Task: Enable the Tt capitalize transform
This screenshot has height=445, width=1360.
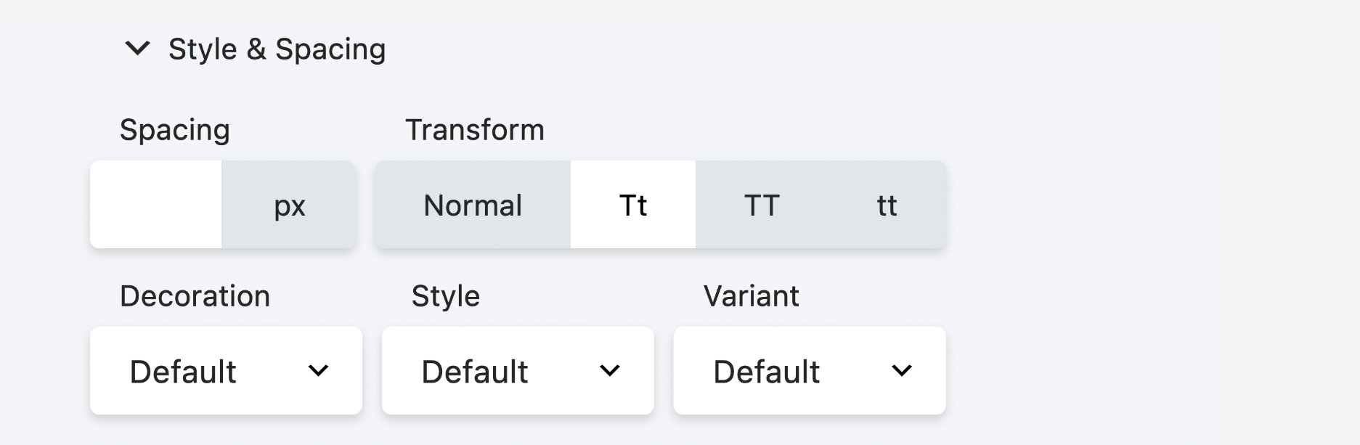Action: [x=634, y=205]
